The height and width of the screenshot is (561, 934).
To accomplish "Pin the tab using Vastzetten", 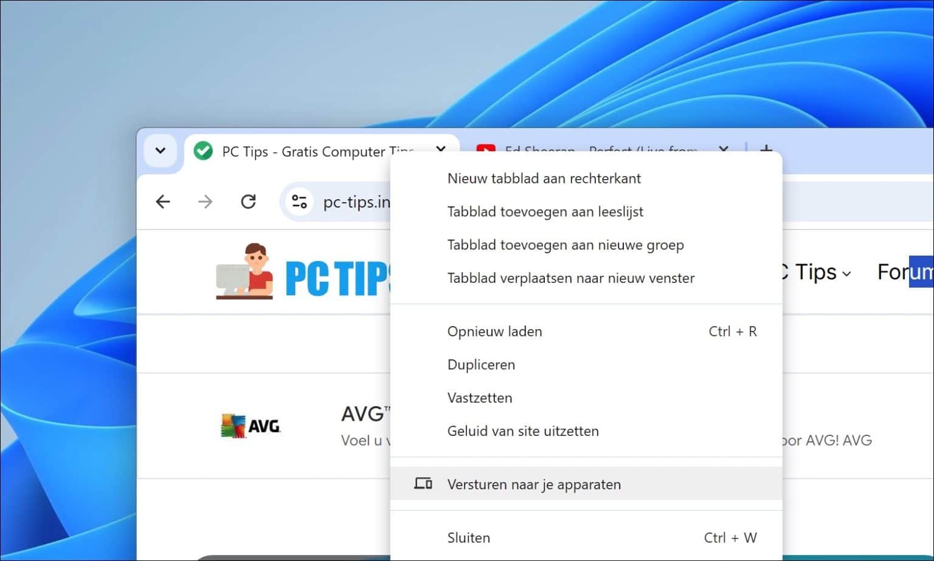I will [480, 398].
